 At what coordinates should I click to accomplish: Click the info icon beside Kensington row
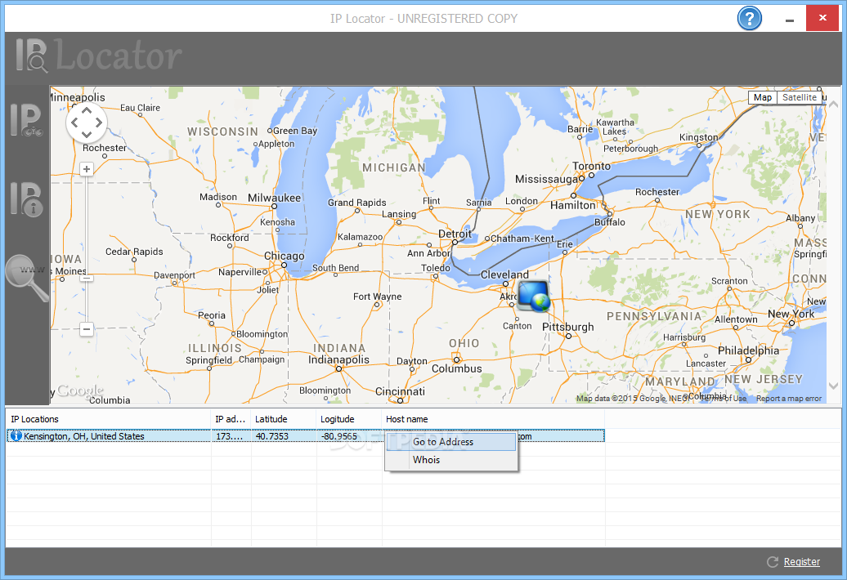point(16,435)
